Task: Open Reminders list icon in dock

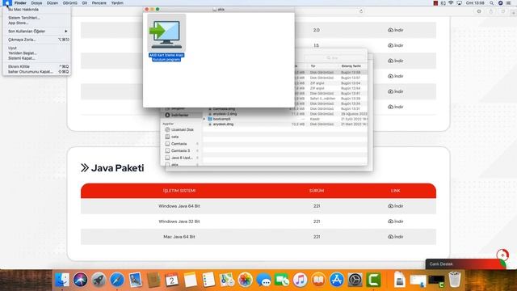Action: [208, 280]
